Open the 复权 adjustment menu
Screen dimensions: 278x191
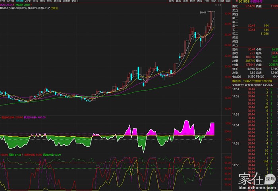tap(172, 2)
